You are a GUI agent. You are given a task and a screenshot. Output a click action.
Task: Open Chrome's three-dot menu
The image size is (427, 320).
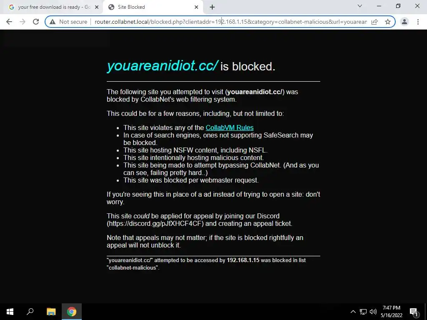tap(418, 22)
